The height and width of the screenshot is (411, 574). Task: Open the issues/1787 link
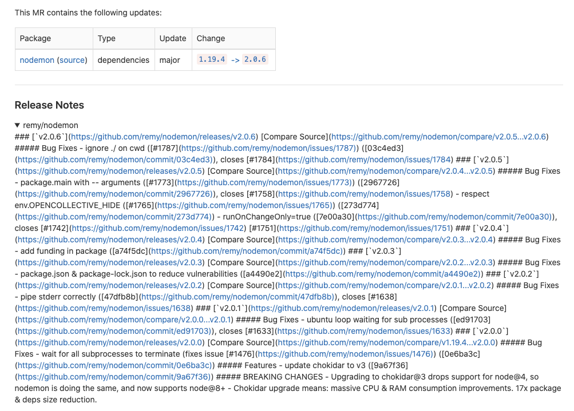(268, 148)
